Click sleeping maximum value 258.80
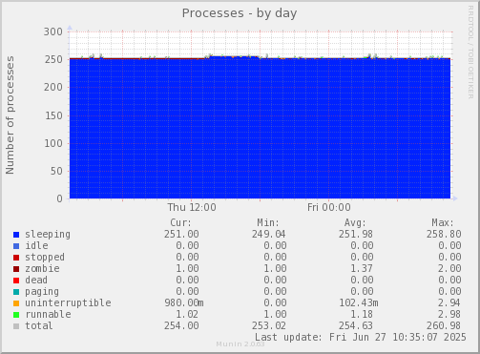 point(444,234)
